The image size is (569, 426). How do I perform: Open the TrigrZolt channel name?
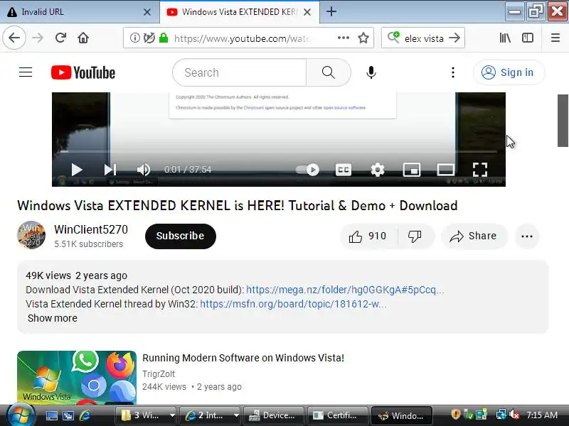[x=159, y=374]
